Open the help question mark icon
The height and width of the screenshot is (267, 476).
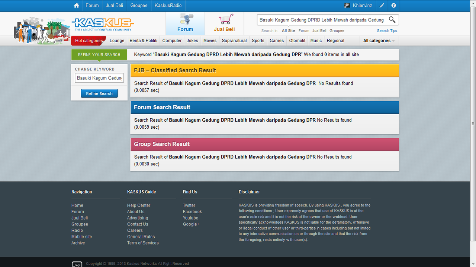[x=393, y=6]
